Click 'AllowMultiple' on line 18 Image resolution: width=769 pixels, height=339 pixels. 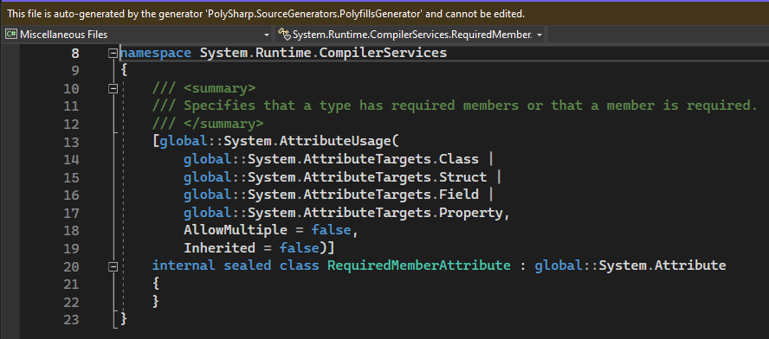point(236,230)
